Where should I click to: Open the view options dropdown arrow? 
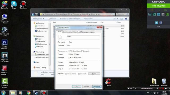pos(117,19)
